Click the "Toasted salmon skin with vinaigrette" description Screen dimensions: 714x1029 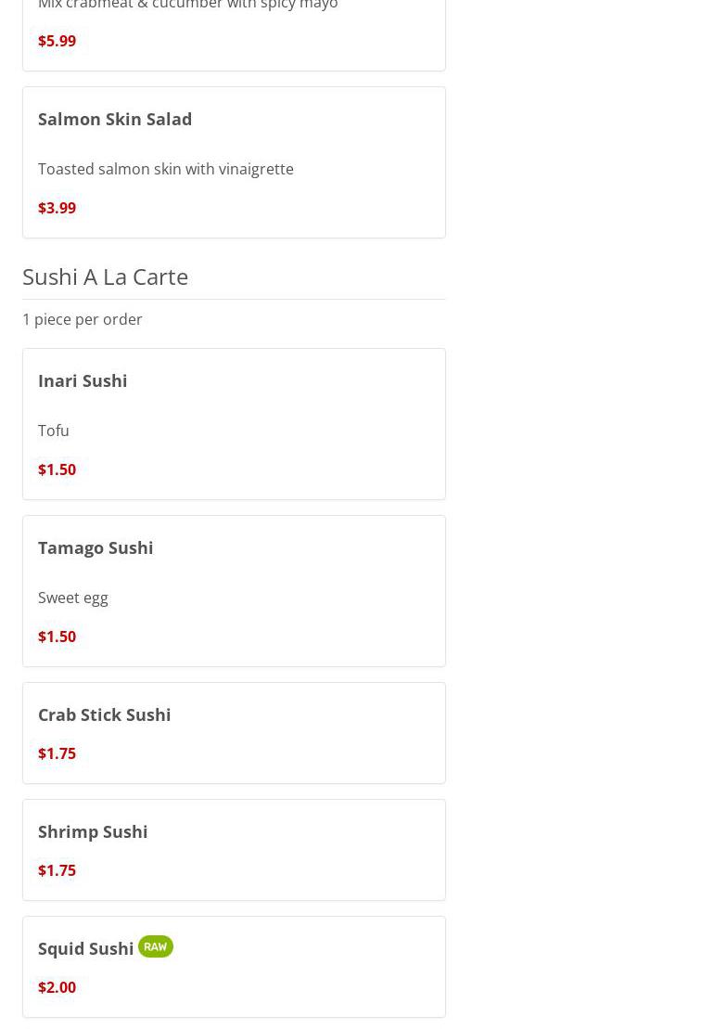pos(165,169)
